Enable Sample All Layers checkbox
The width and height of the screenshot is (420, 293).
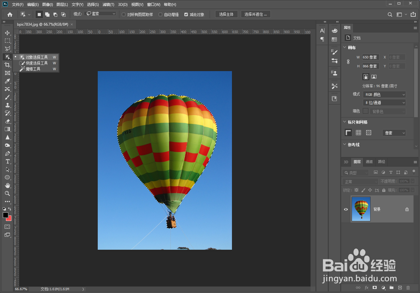[124, 15]
